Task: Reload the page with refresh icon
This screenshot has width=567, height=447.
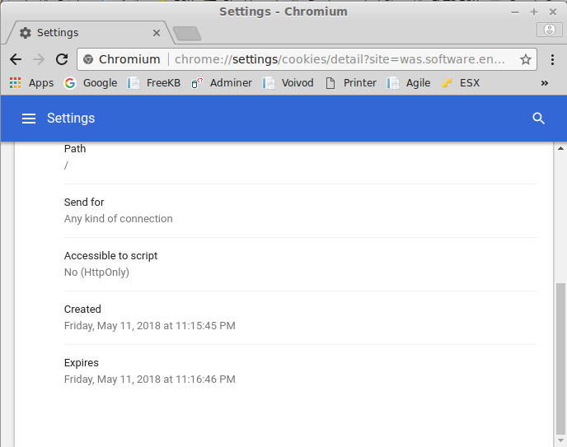Action: [62, 59]
